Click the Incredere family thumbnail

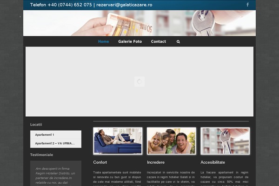coord(171,141)
